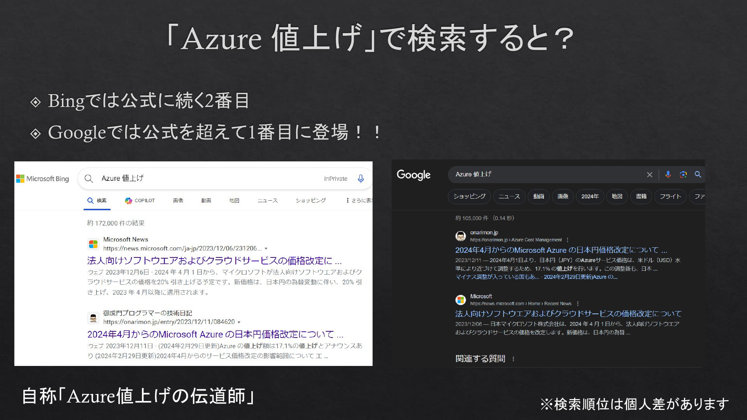Viewport: 747px width, 420px height.
Task: Open the three-dot menu beside onarimon.jp result
Action: coord(567,240)
